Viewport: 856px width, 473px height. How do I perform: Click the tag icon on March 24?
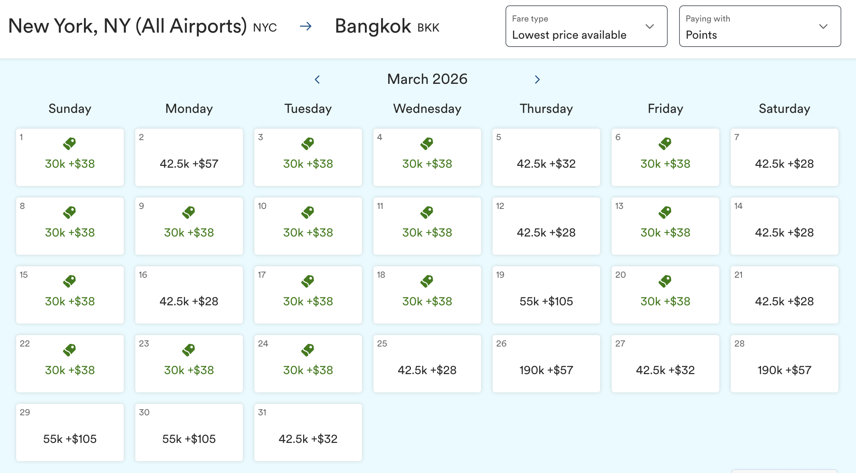pos(308,349)
